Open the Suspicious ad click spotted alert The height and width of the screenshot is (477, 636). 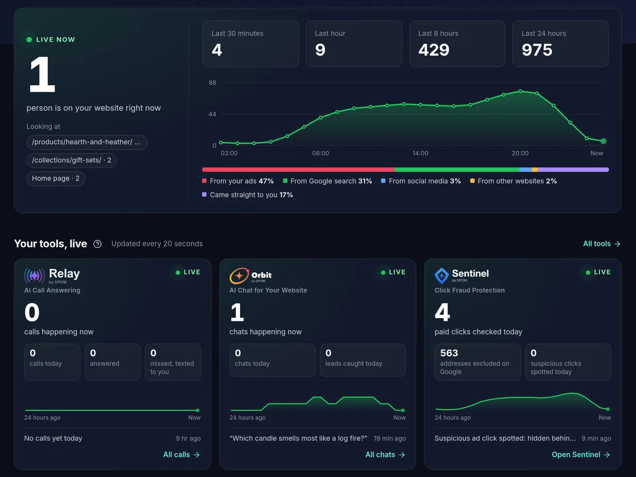click(505, 438)
